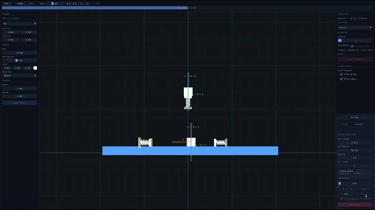This screenshot has height=210, width=375.
Task: Select the gray-capped spring on platform right
Action: click(x=221, y=142)
